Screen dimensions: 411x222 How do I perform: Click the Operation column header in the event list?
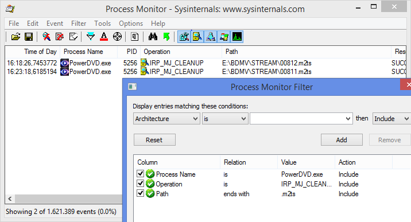(x=181, y=52)
